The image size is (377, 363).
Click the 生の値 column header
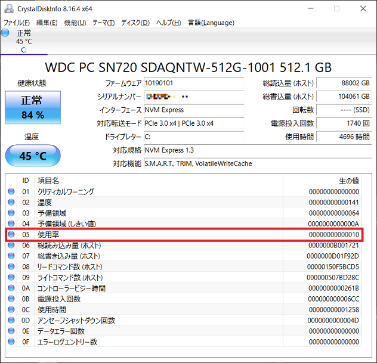tap(323, 181)
